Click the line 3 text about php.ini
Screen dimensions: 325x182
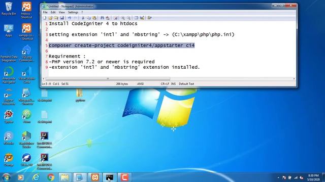click(x=142, y=34)
